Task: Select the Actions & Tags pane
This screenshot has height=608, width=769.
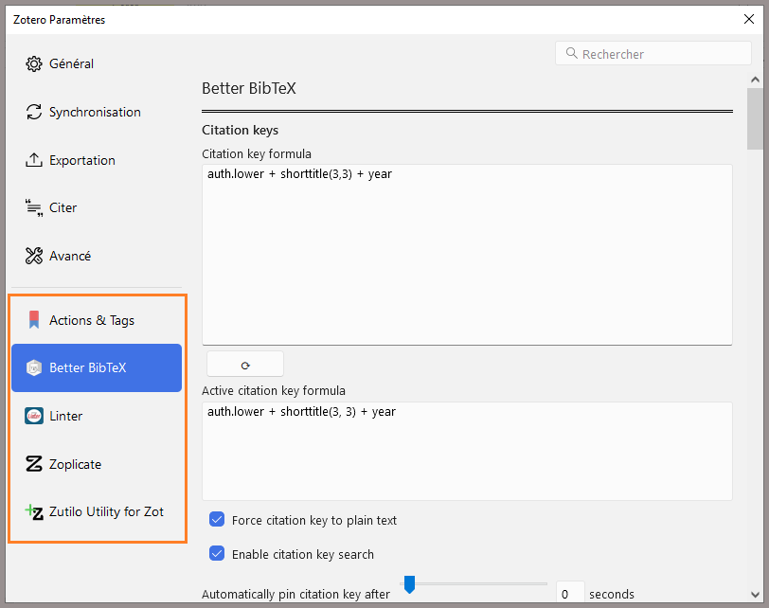Action: 97,320
